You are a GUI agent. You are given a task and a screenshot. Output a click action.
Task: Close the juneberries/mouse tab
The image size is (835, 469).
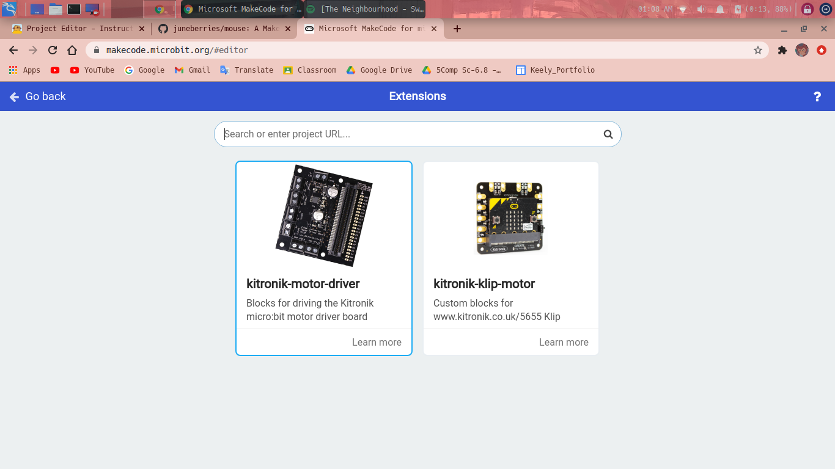pos(288,29)
